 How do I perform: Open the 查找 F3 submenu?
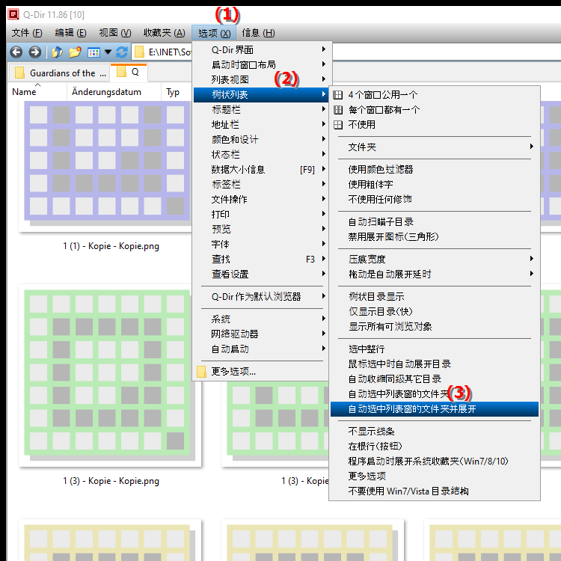click(261, 260)
